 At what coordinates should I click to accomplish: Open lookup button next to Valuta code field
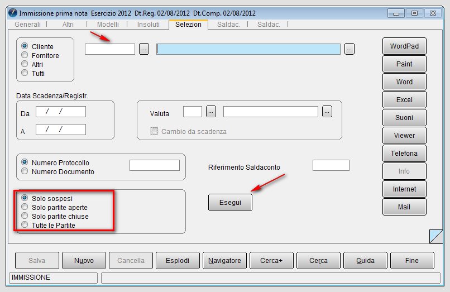(x=211, y=112)
